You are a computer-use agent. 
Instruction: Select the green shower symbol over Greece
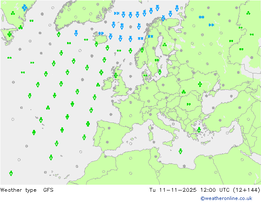click(x=199, y=129)
